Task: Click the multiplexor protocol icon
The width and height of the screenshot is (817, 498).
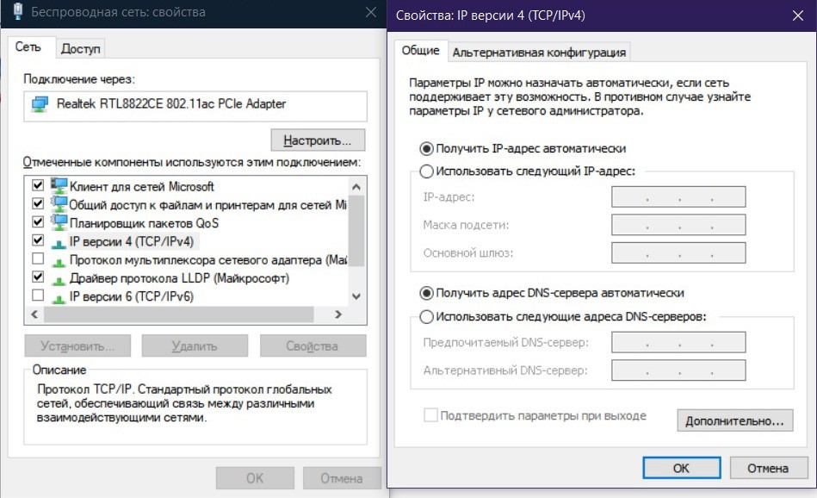Action: point(59,259)
